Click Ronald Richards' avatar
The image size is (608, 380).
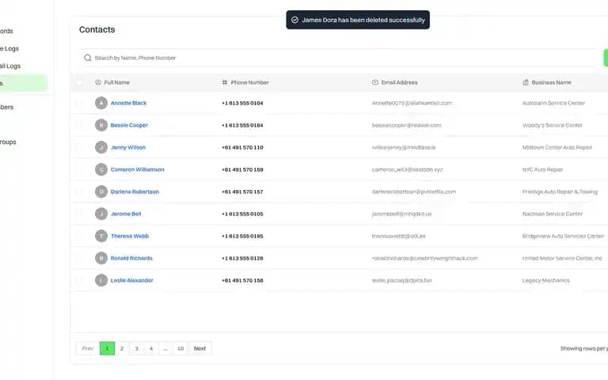click(x=101, y=258)
